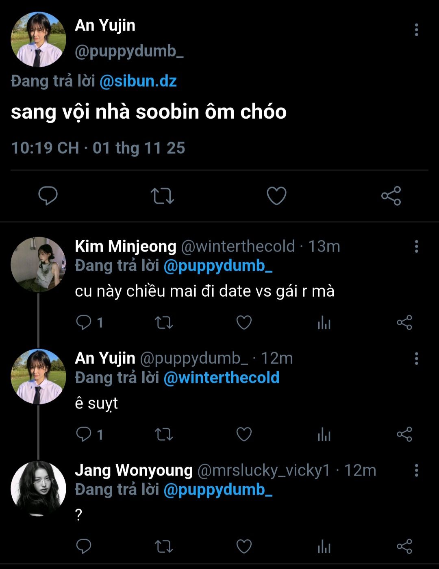Image resolution: width=439 pixels, height=569 pixels.
Task: Open Jang Wonyoung's profile picture
Action: point(38,489)
